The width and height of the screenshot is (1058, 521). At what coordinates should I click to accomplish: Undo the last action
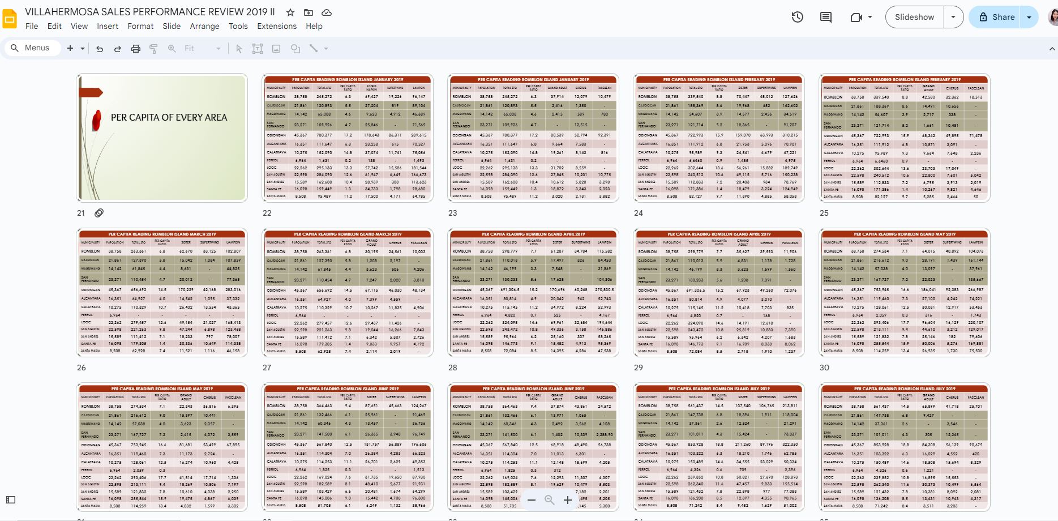[x=100, y=49]
